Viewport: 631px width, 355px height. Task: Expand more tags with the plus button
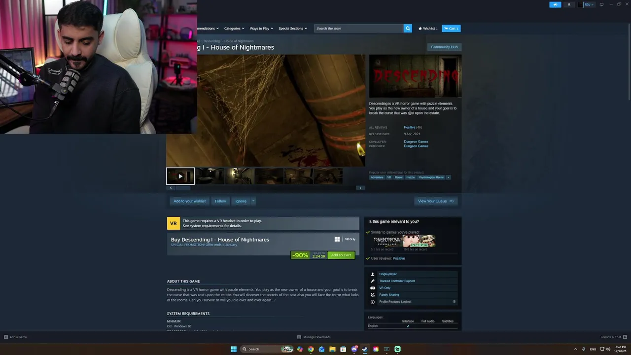click(448, 177)
